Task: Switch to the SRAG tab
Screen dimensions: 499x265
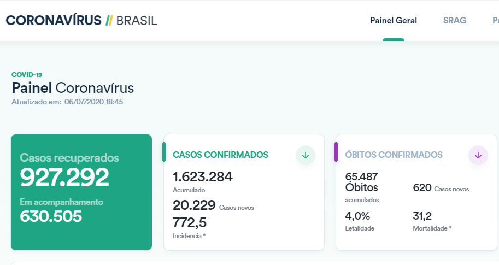Action: pos(455,21)
